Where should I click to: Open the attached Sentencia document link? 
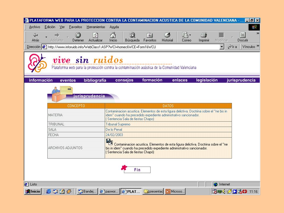click(x=167, y=148)
